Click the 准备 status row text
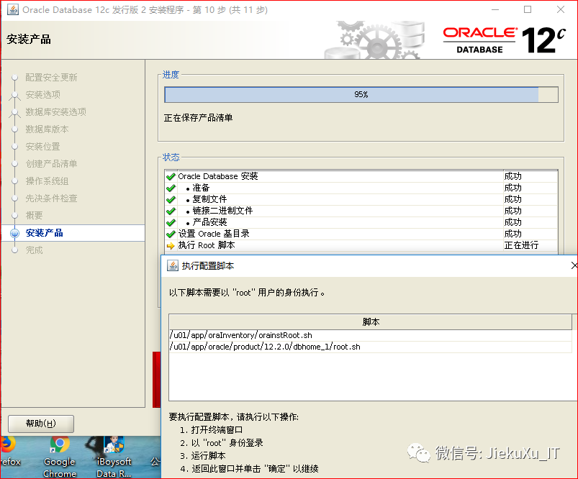The height and width of the screenshot is (479, 578). pos(201,188)
